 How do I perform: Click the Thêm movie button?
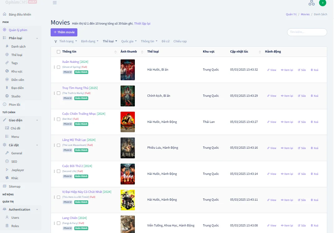pyautogui.click(x=64, y=32)
